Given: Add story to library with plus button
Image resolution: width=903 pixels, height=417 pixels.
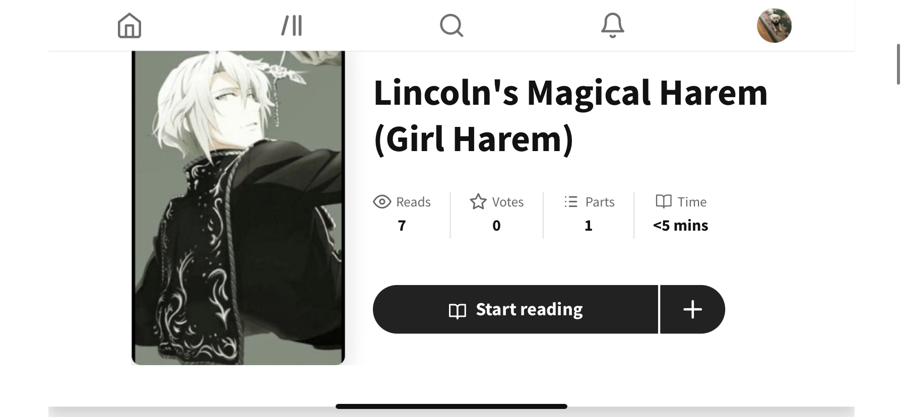Looking at the screenshot, I should 693,309.
